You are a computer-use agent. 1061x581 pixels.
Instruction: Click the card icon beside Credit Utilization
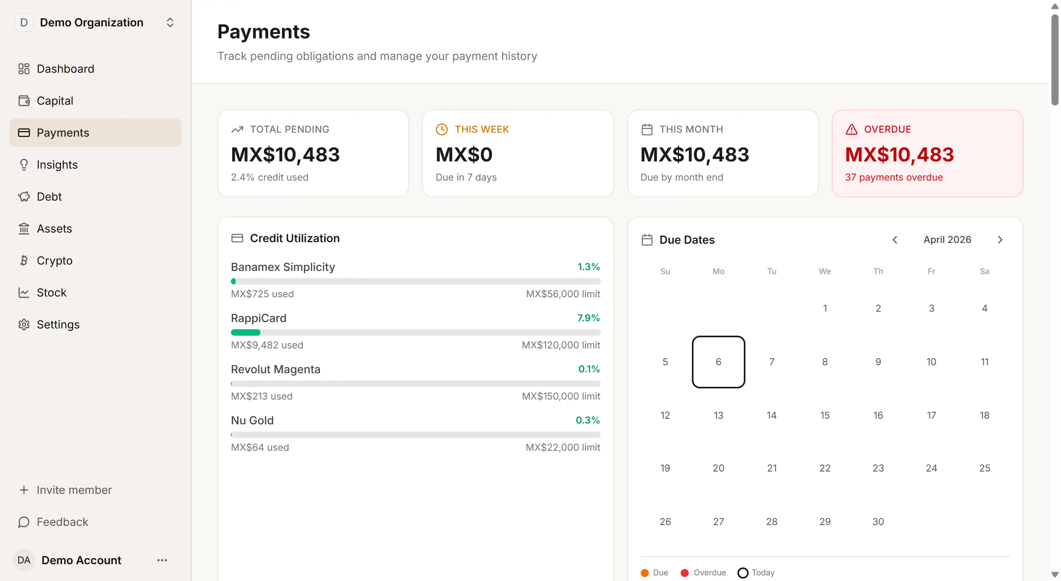237,238
